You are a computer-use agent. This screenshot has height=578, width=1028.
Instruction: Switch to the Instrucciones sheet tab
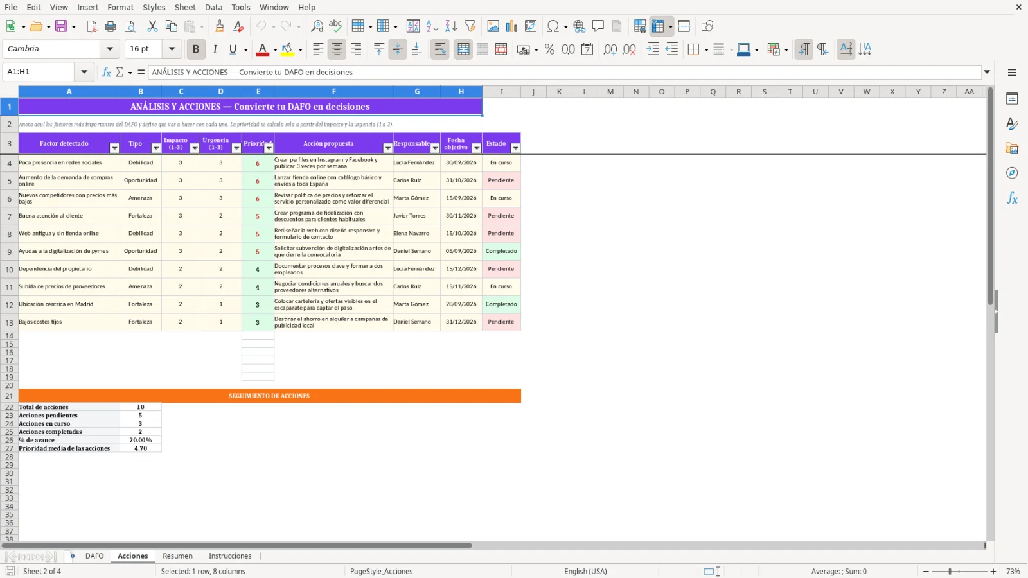coord(230,556)
